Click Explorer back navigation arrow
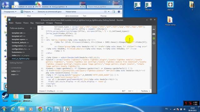 3,7
